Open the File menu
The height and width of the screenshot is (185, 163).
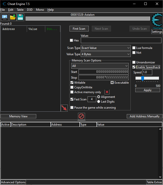(x=2, y=10)
